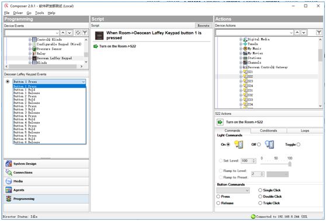Image resolution: width=326 pixels, height=221 pixels.
Task: Click the Execute button
Action: 203,26
